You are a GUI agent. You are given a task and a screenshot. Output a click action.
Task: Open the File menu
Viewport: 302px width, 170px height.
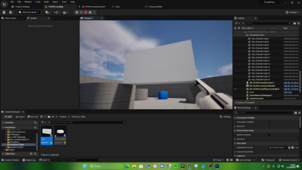point(12,2)
